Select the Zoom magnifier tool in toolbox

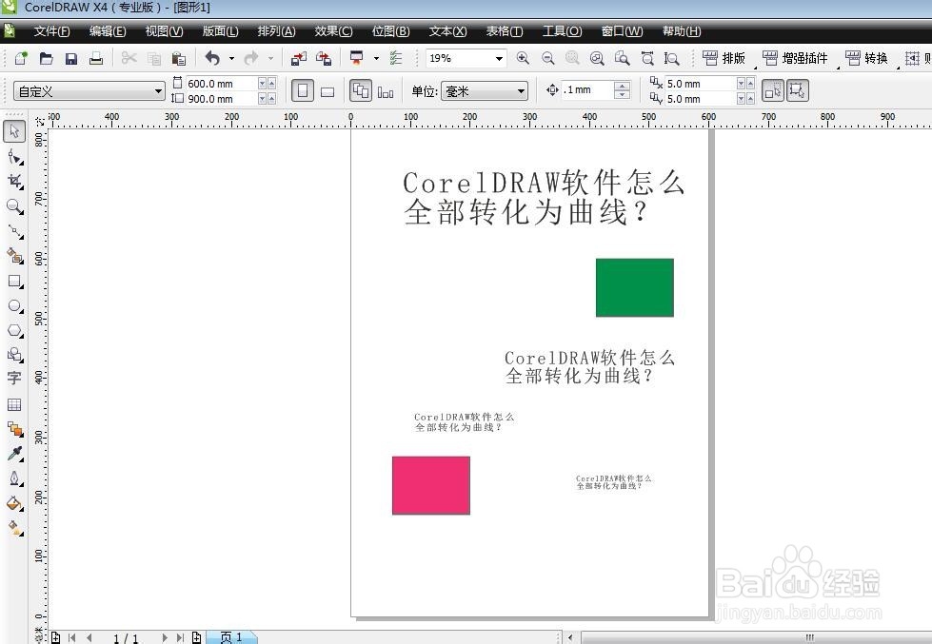coord(14,206)
